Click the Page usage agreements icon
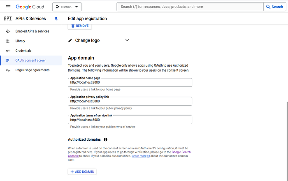The height and width of the screenshot is (181, 288). click(x=8, y=70)
